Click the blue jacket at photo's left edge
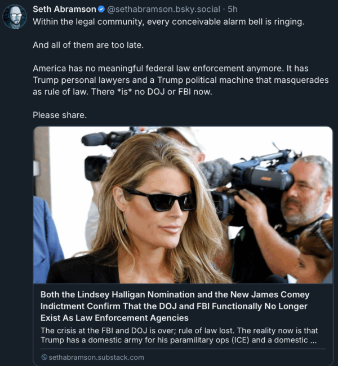This screenshot has width=338, height=366. (47, 239)
